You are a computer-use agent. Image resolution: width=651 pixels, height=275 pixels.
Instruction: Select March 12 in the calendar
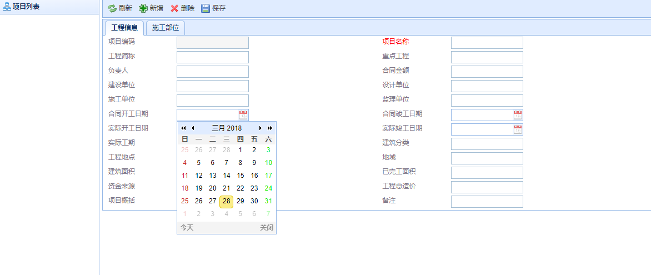199,176
